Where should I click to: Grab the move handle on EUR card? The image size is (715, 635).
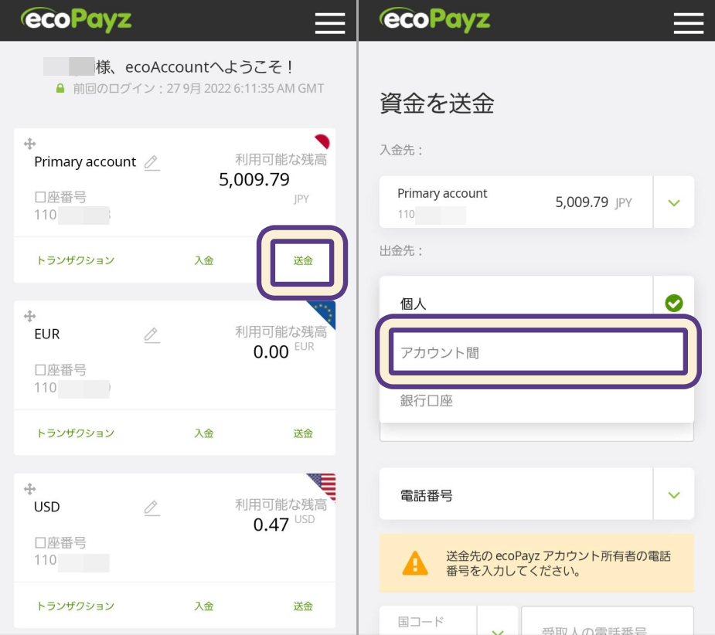[29, 316]
